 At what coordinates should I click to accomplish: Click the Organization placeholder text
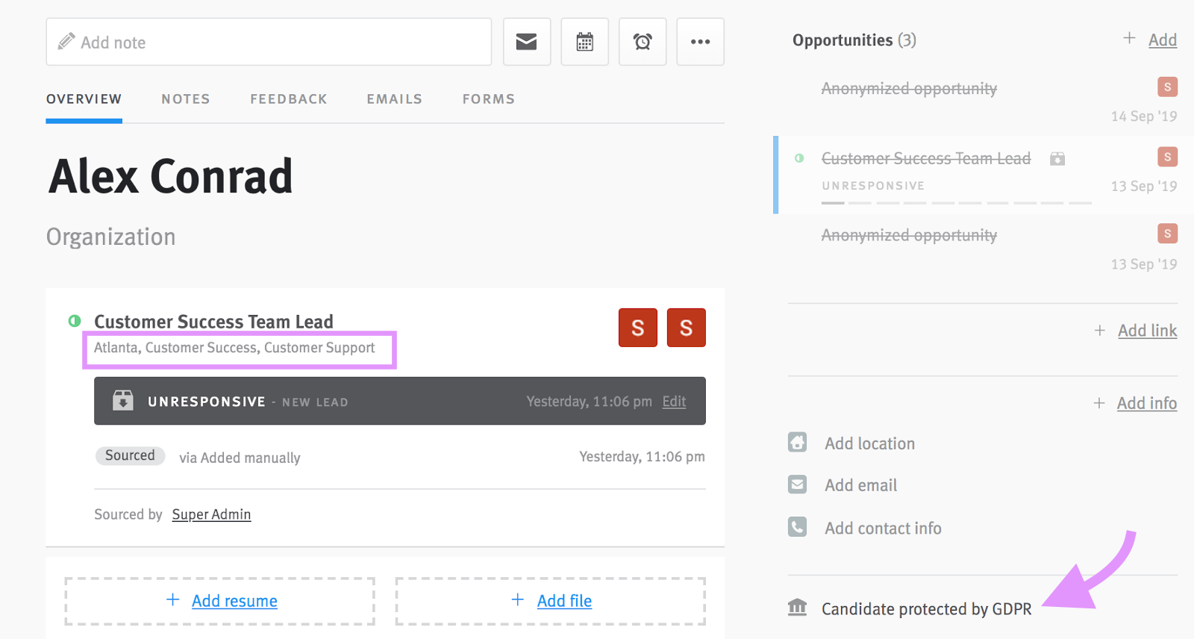111,237
